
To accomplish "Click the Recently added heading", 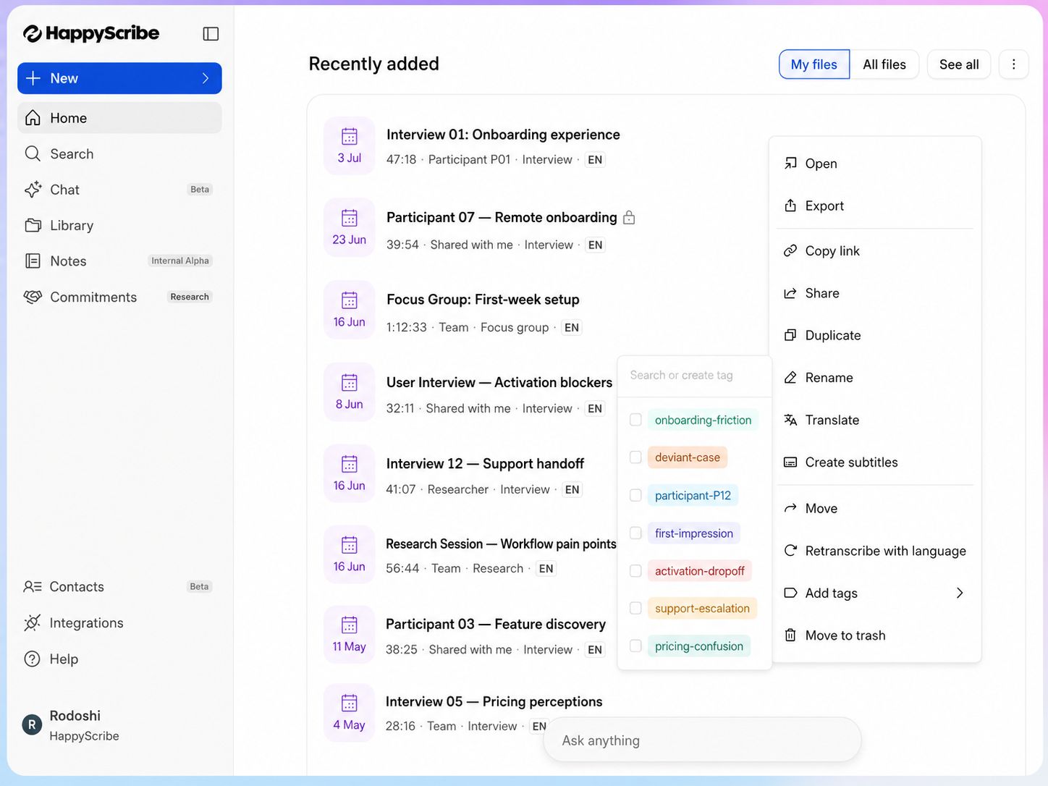I will click(373, 64).
